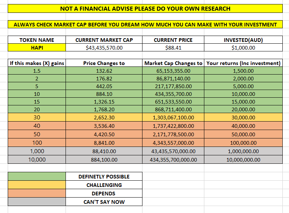Click the green legend color cell
Viewport: 289px width, 213px height.
coord(37,176)
